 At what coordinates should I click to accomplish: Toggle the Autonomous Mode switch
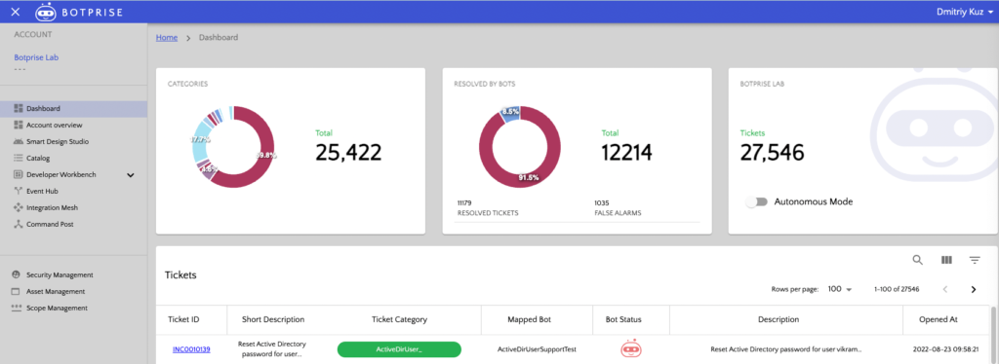pyautogui.click(x=756, y=202)
